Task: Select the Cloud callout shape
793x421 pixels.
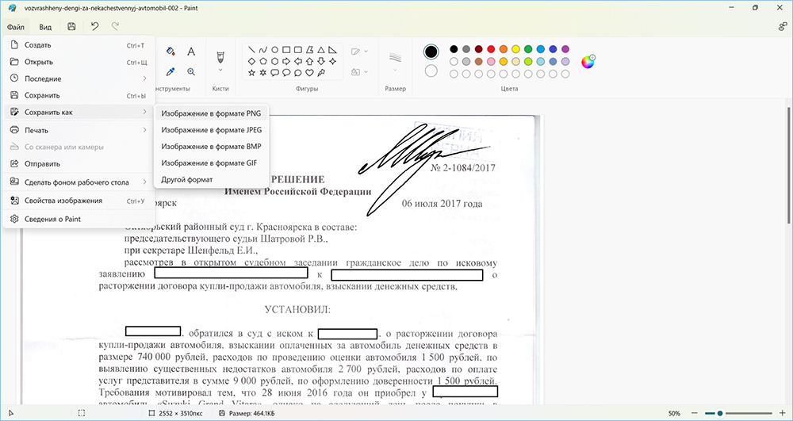Action: tap(298, 73)
